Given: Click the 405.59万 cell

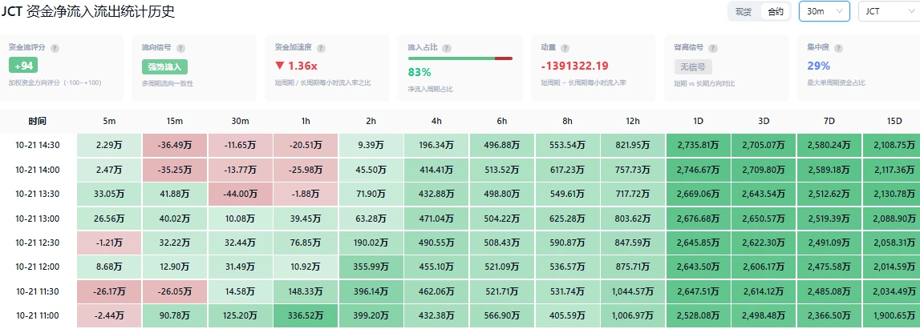Looking at the screenshot, I should point(567,315).
